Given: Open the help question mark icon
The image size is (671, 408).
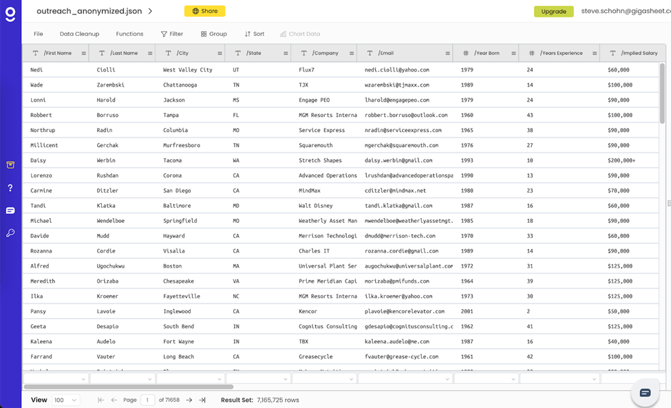Looking at the screenshot, I should coord(10,188).
